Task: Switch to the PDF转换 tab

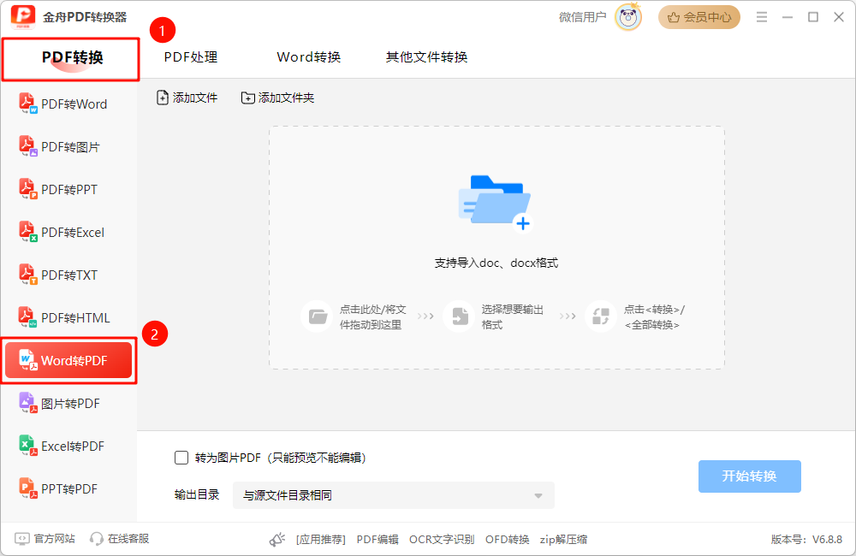Action: (x=72, y=58)
